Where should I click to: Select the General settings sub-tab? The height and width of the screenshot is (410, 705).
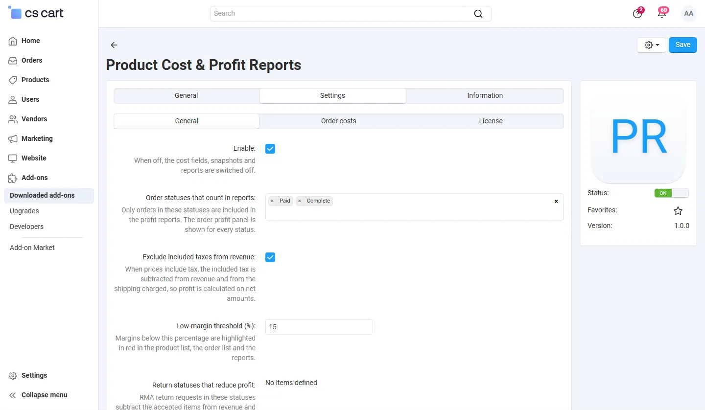187,121
